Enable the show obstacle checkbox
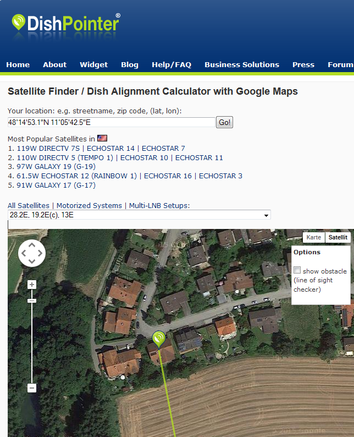This screenshot has width=354, height=437. pos(297,270)
